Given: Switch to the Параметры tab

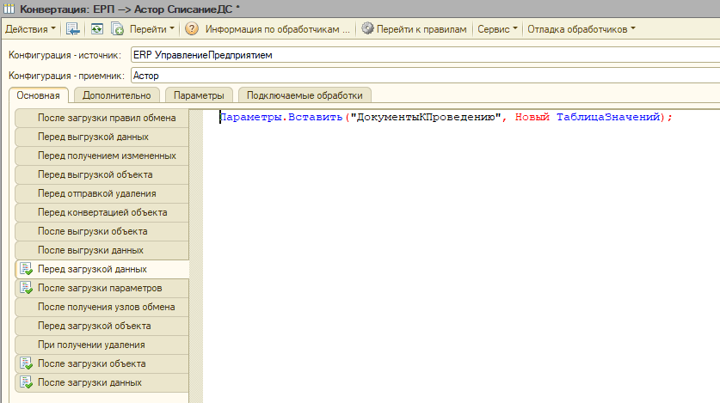Looking at the screenshot, I should tap(199, 95).
